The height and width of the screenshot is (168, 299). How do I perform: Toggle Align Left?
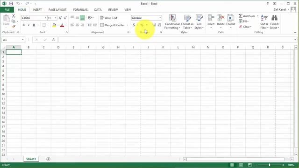(x=72, y=25)
